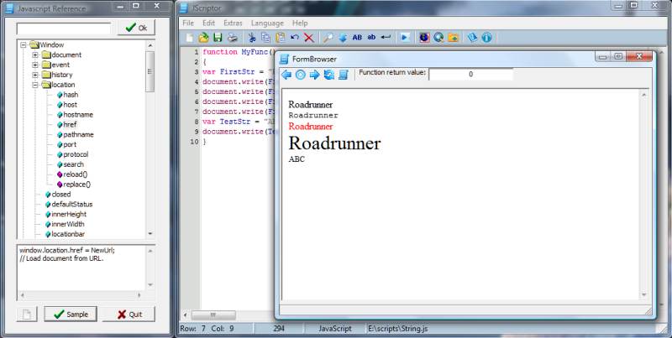Select the locationbar property
Viewport: 672px width, 338px height.
pyautogui.click(x=68, y=234)
